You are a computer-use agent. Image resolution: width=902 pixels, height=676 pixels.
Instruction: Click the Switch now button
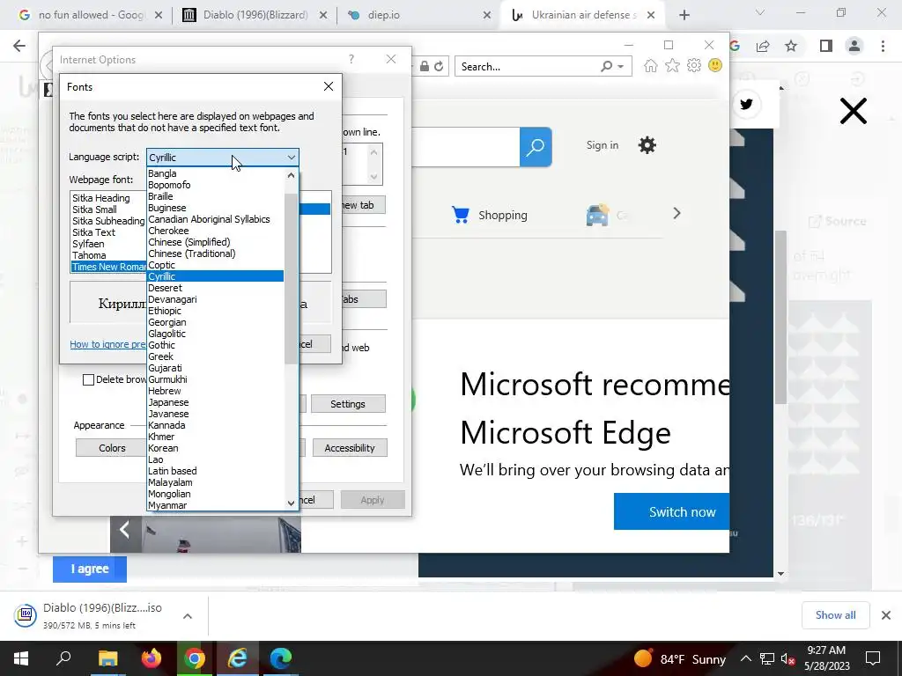tap(671, 511)
